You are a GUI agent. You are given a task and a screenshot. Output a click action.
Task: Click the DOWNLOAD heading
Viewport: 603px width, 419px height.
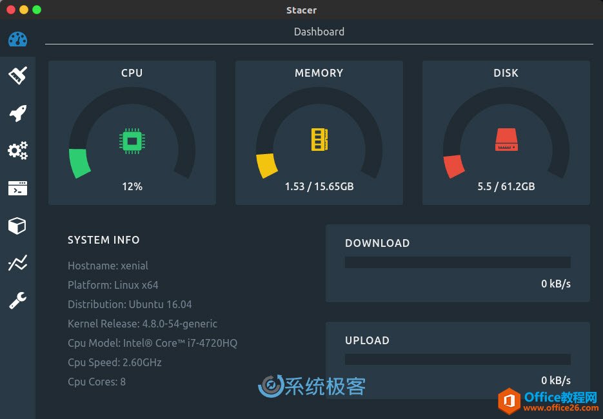click(378, 243)
